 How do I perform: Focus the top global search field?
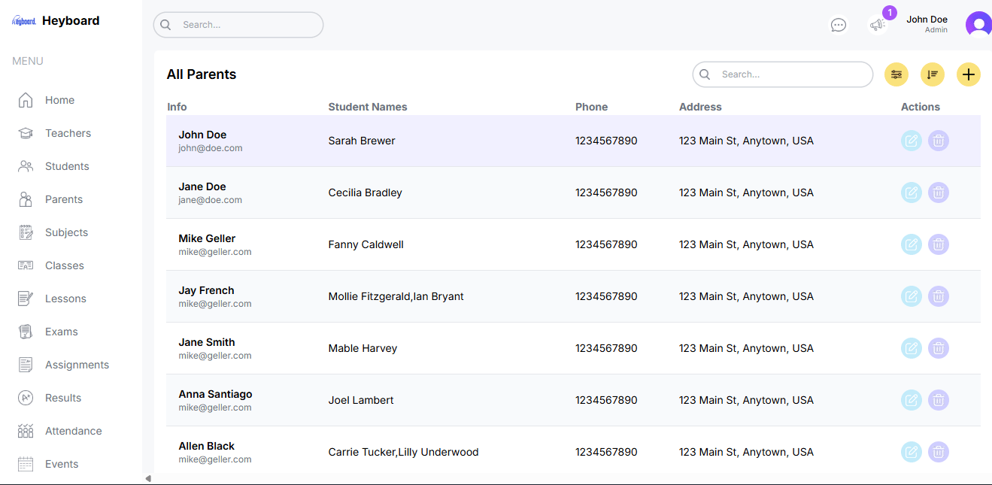238,25
